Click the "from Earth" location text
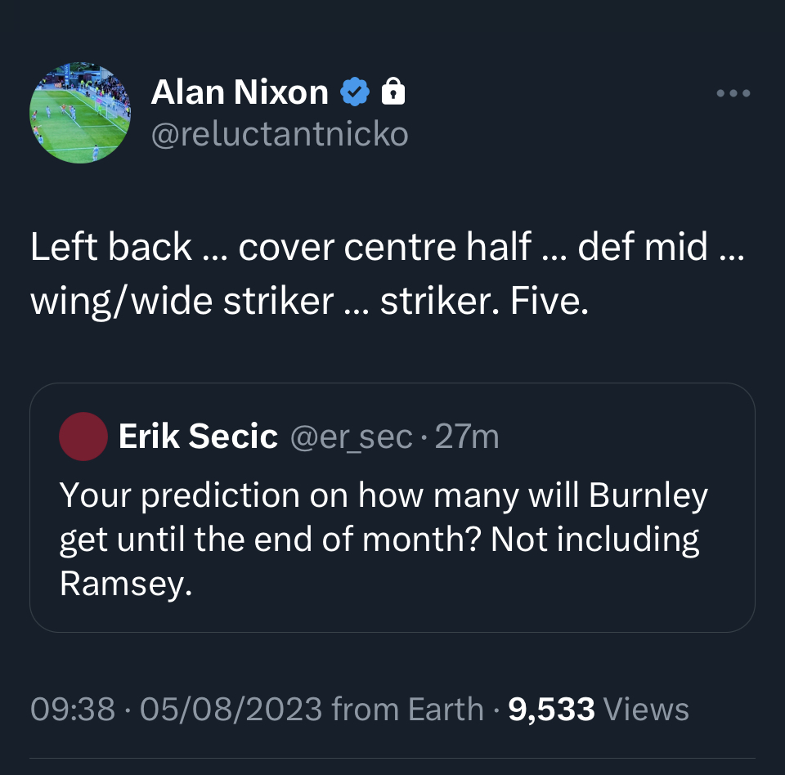 tap(407, 710)
